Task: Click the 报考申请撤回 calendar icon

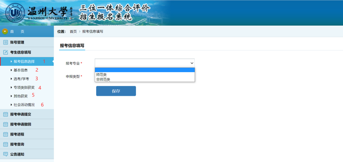Action: tap(5, 124)
